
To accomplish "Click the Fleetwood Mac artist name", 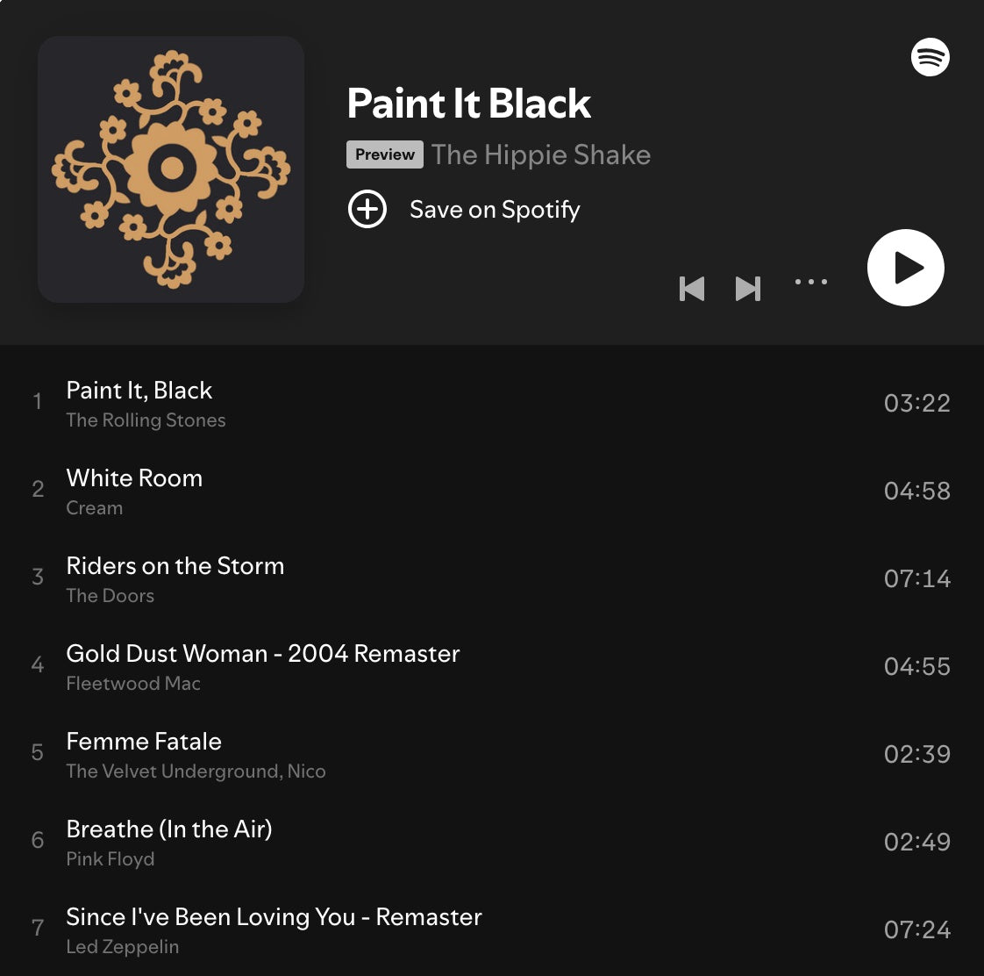I will 133,684.
